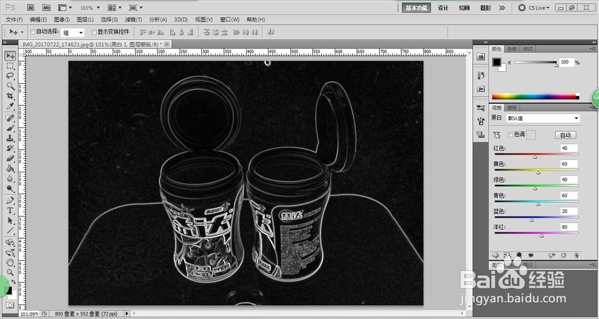Open the 组 auto-select dropdown

click(72, 33)
